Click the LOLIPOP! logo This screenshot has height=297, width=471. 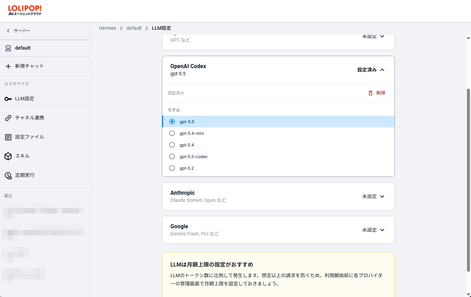(25, 10)
